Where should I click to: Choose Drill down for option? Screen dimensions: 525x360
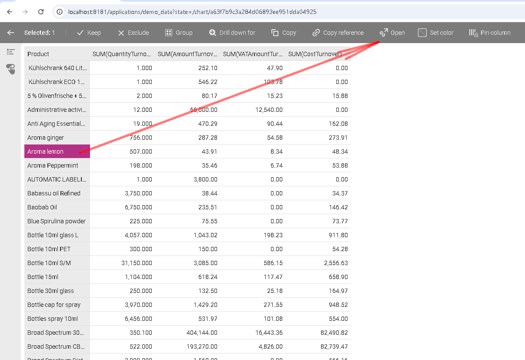tap(232, 33)
